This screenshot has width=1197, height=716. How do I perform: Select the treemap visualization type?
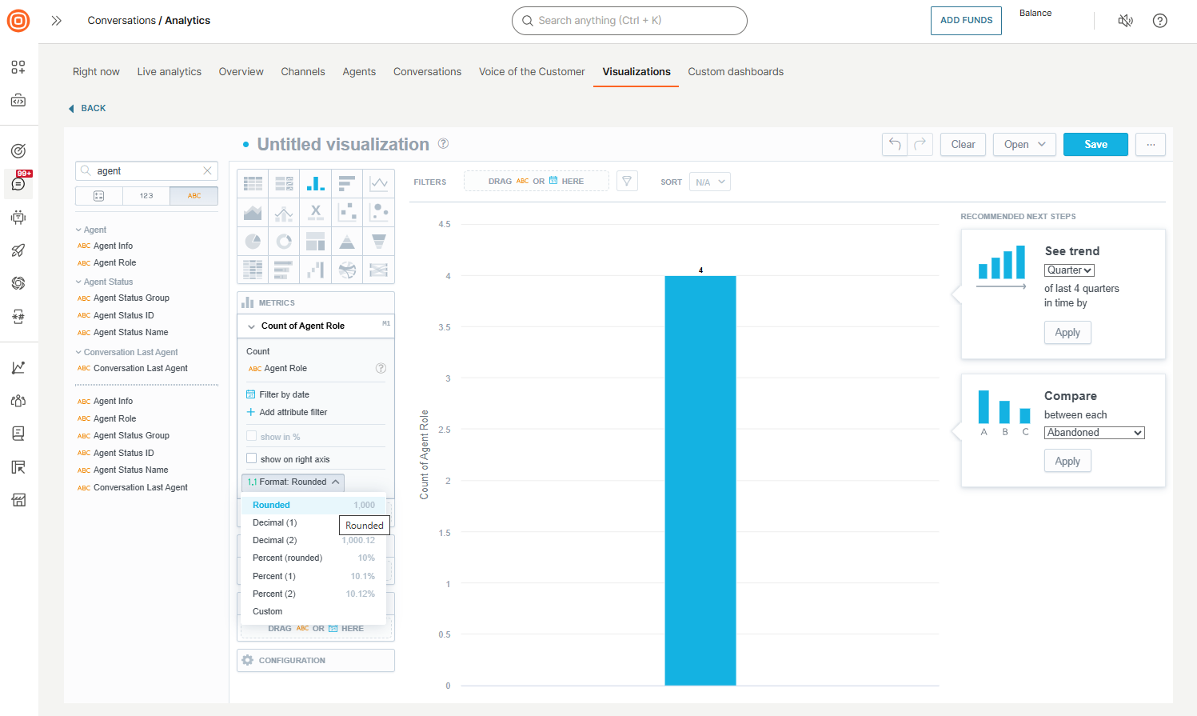tap(315, 241)
